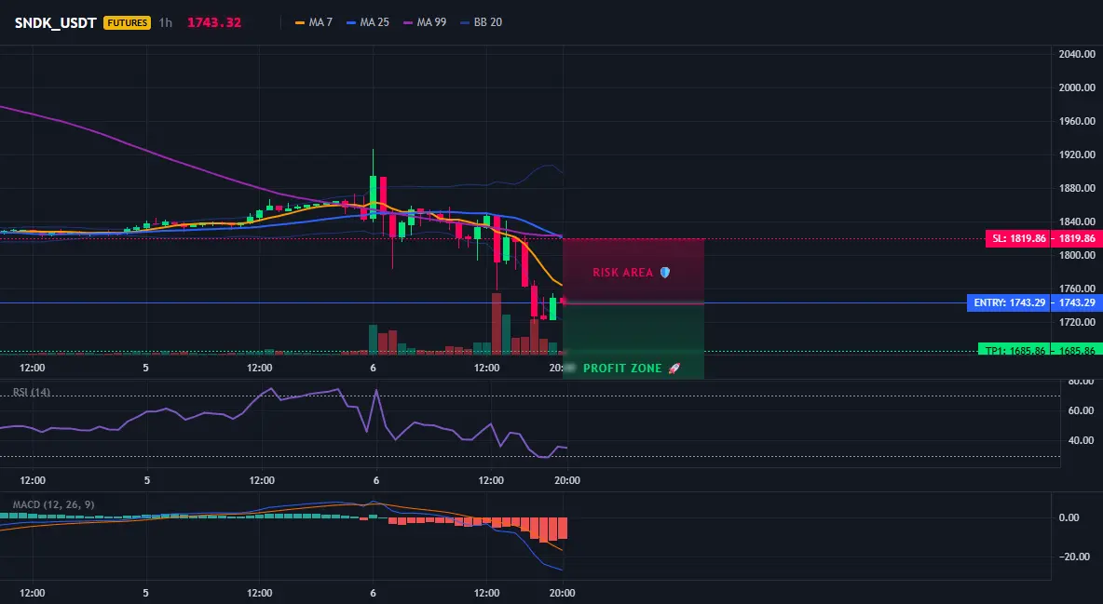The height and width of the screenshot is (604, 1103).
Task: Click the 2000.00 price axis label
Action: (x=1077, y=87)
